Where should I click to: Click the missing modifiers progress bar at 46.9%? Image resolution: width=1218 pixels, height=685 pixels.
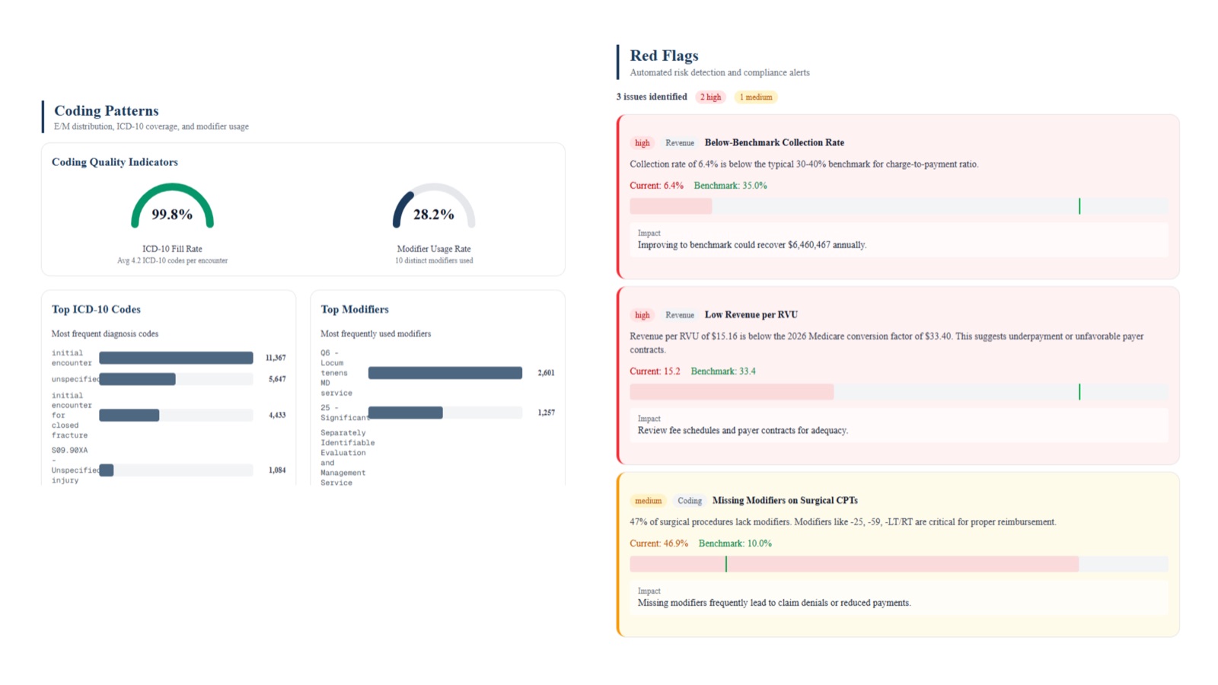(899, 564)
